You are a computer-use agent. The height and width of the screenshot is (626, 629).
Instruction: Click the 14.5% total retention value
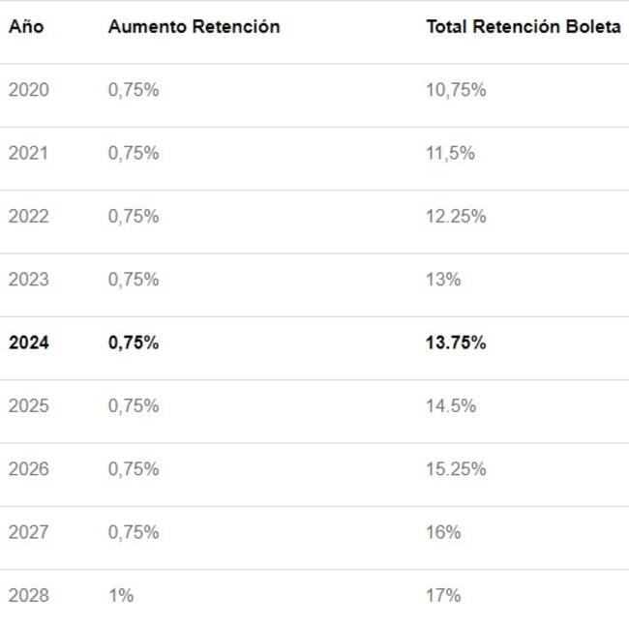tap(451, 405)
